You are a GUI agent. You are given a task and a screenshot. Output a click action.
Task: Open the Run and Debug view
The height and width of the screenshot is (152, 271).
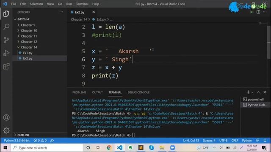6,53
